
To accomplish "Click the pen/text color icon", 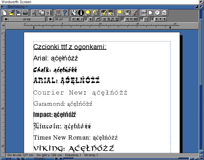I will point(97,19).
